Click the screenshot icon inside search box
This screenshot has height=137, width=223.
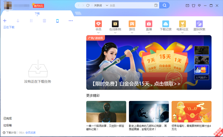click(156, 6)
